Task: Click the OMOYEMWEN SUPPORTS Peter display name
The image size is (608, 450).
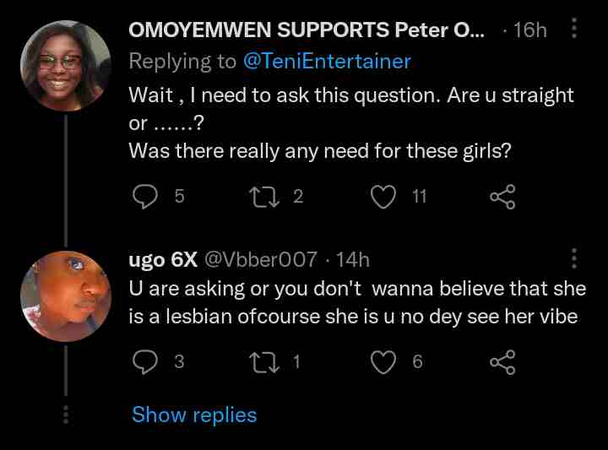Action: point(306,30)
